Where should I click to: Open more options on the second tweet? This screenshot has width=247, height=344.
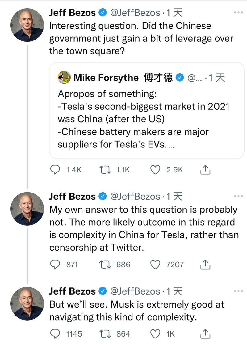pyautogui.click(x=239, y=196)
